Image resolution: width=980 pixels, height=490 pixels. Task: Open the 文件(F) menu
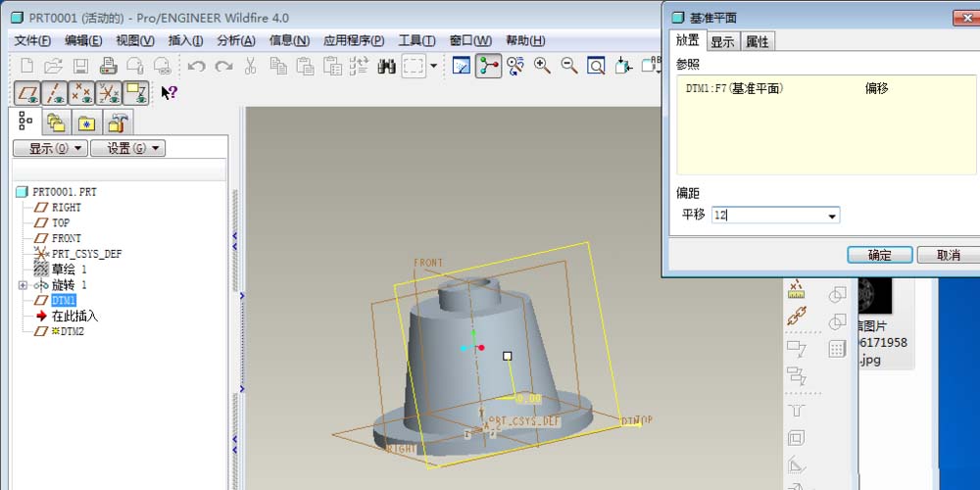point(32,40)
